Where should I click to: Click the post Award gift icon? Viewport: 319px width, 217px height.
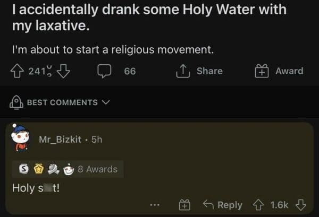point(262,71)
